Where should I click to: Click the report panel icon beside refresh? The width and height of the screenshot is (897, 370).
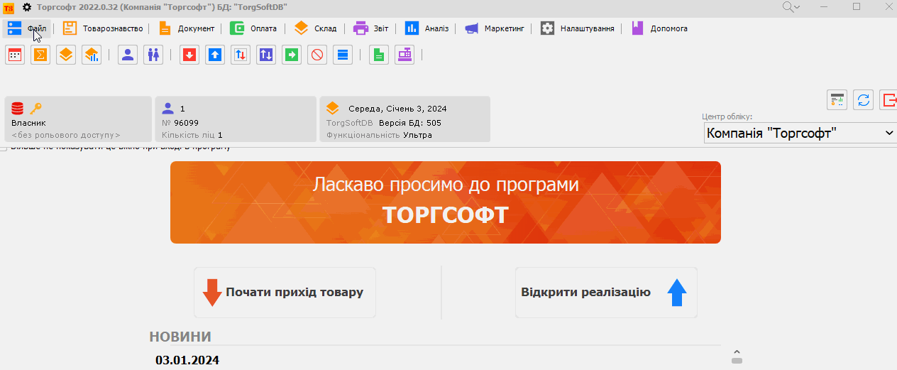837,100
